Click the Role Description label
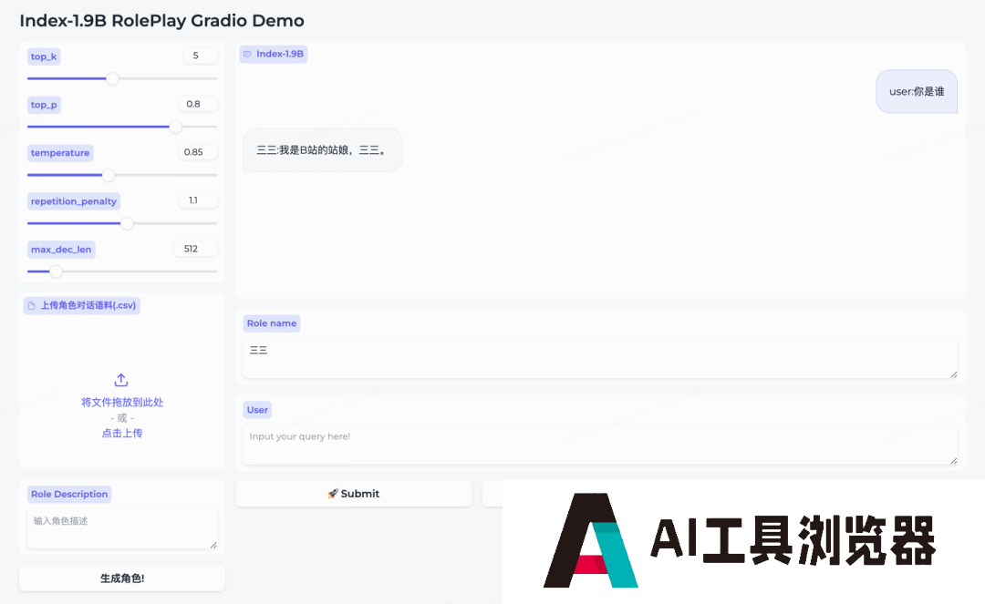This screenshot has height=604, width=985. tap(69, 495)
